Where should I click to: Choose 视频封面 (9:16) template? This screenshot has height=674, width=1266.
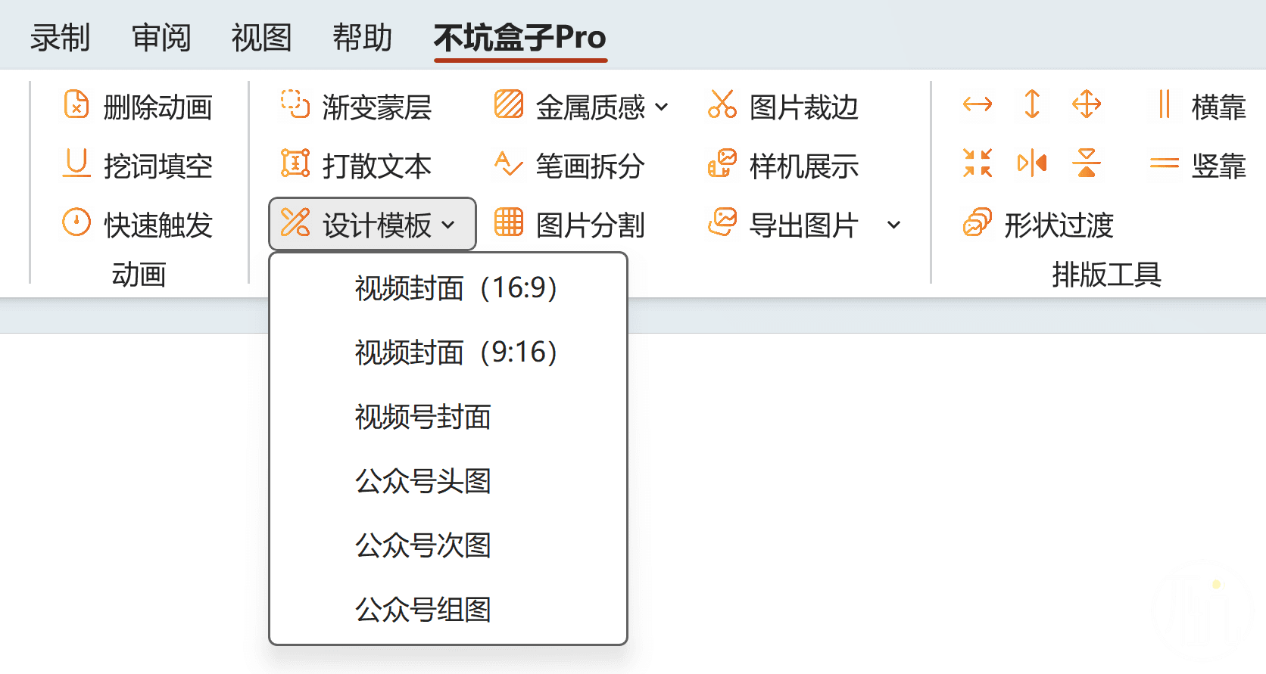[x=448, y=353]
